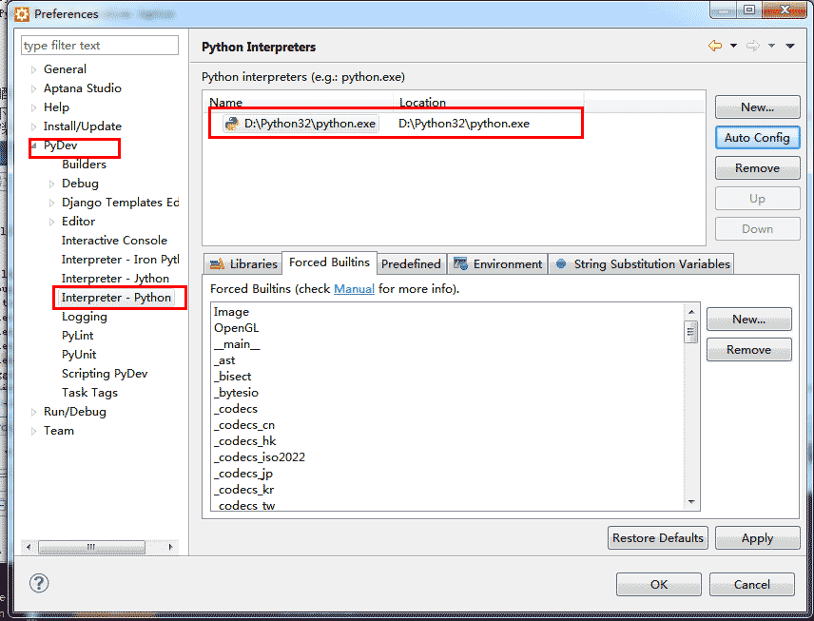The width and height of the screenshot is (814, 621).
Task: Open the preferences view menu arrow
Action: click(x=790, y=46)
